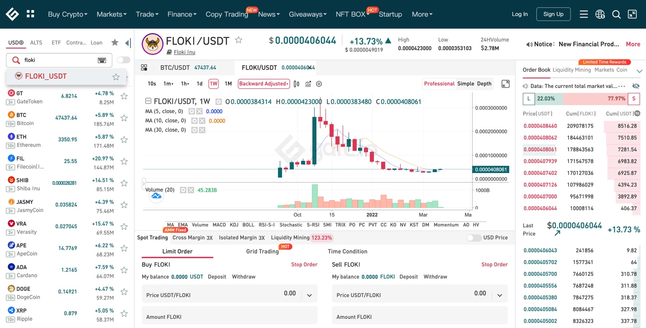Open Buy price USDT/FLOKI dropdown arrow
The height and width of the screenshot is (328, 646).
(x=310, y=295)
